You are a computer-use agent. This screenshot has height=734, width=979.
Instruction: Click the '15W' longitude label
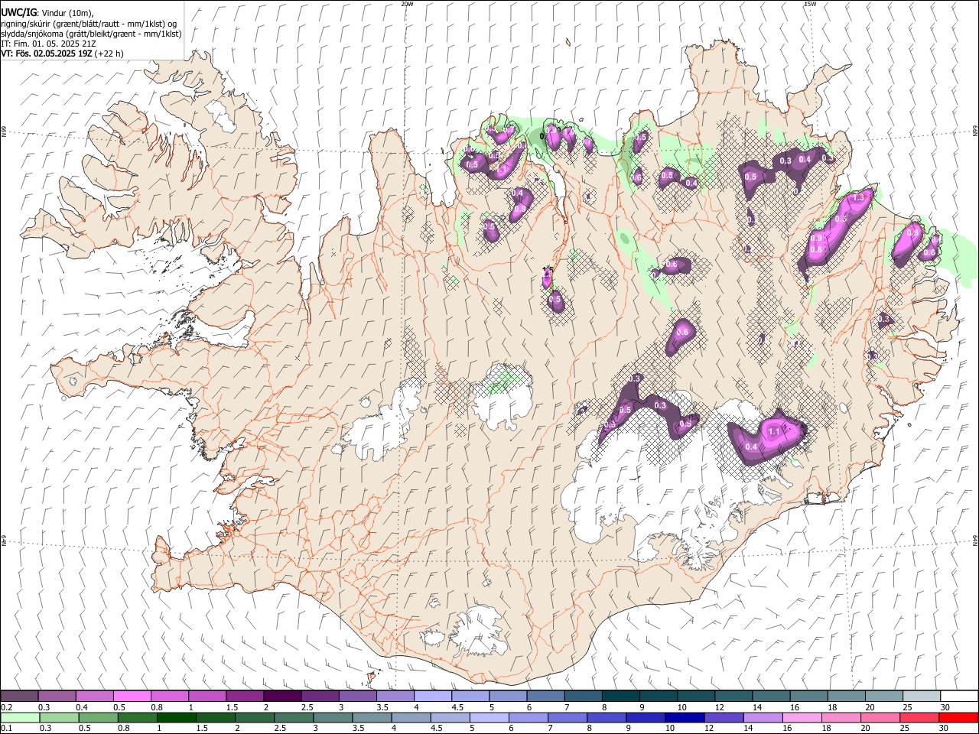tap(809, 4)
